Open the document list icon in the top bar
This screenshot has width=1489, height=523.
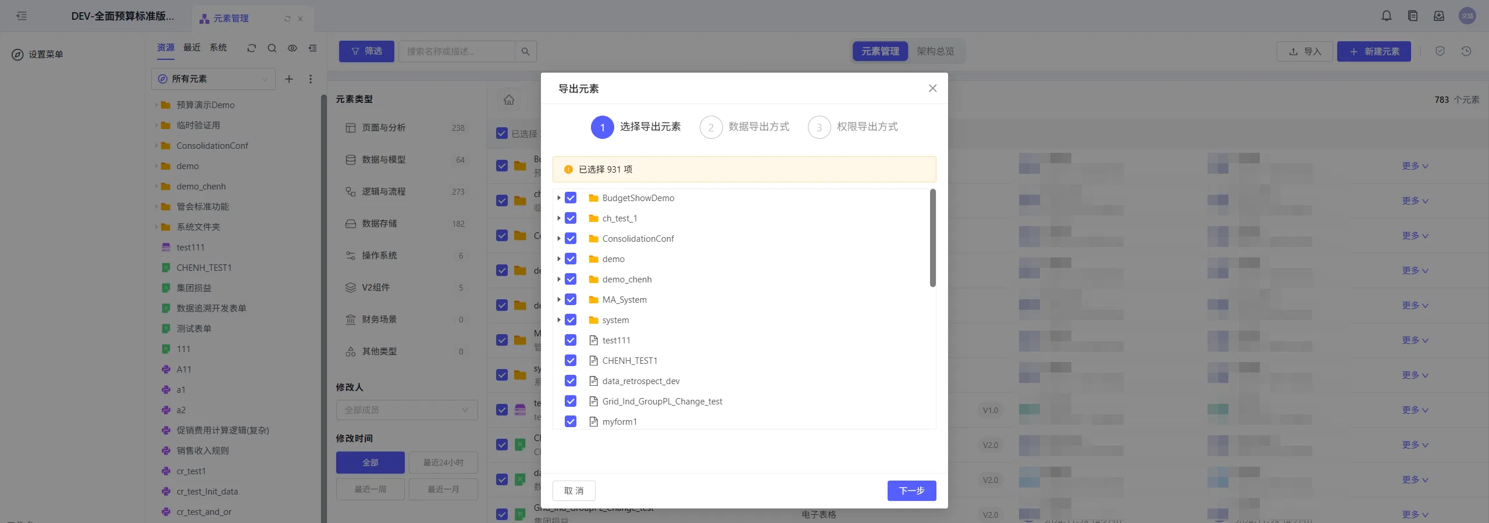click(1412, 16)
